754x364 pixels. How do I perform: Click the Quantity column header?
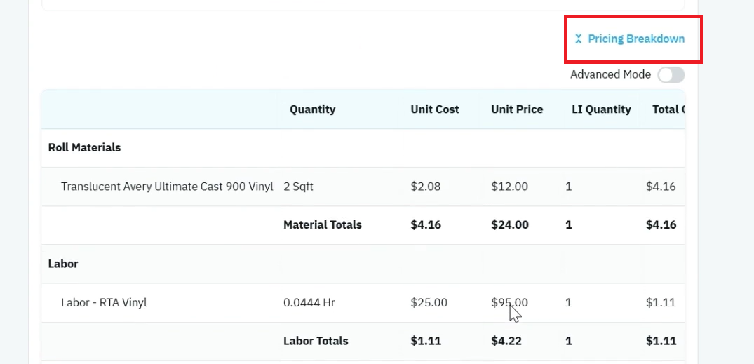pos(313,109)
